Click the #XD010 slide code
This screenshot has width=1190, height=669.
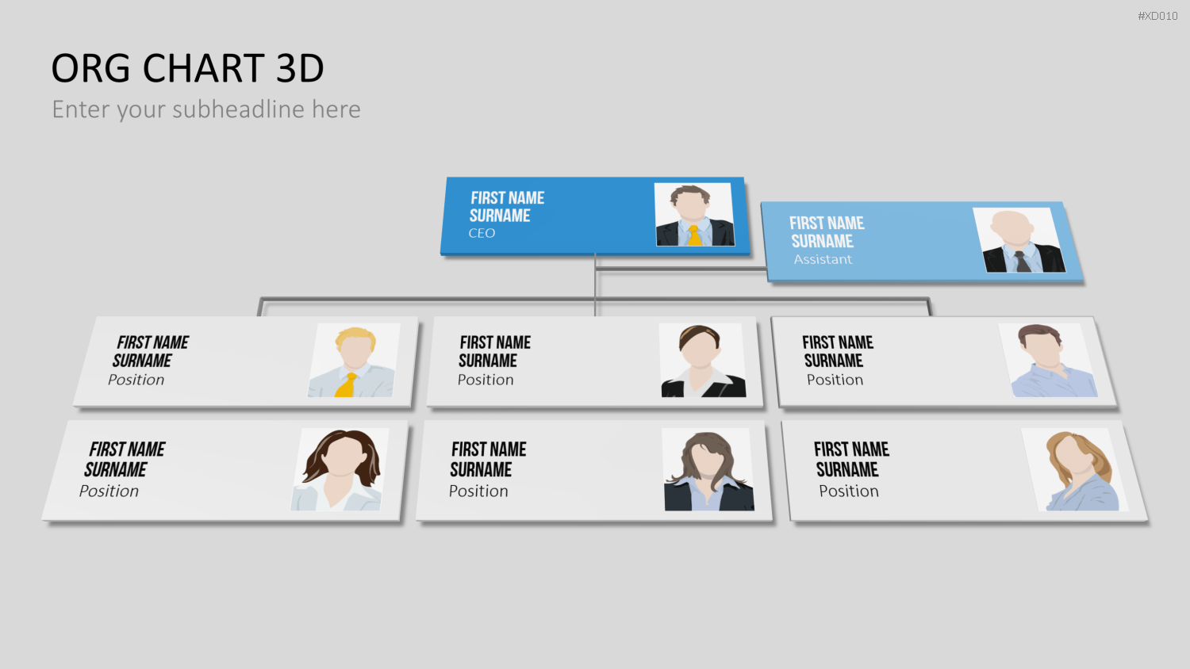coord(1157,16)
